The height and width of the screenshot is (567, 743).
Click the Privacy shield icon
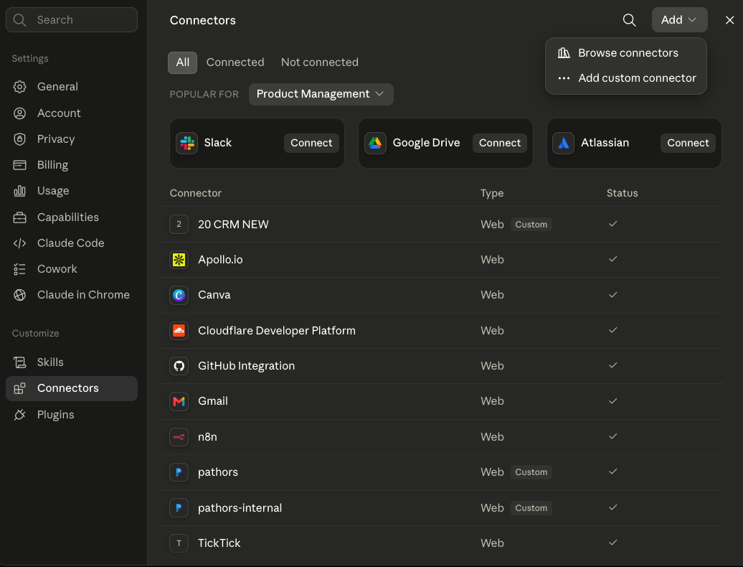click(19, 139)
